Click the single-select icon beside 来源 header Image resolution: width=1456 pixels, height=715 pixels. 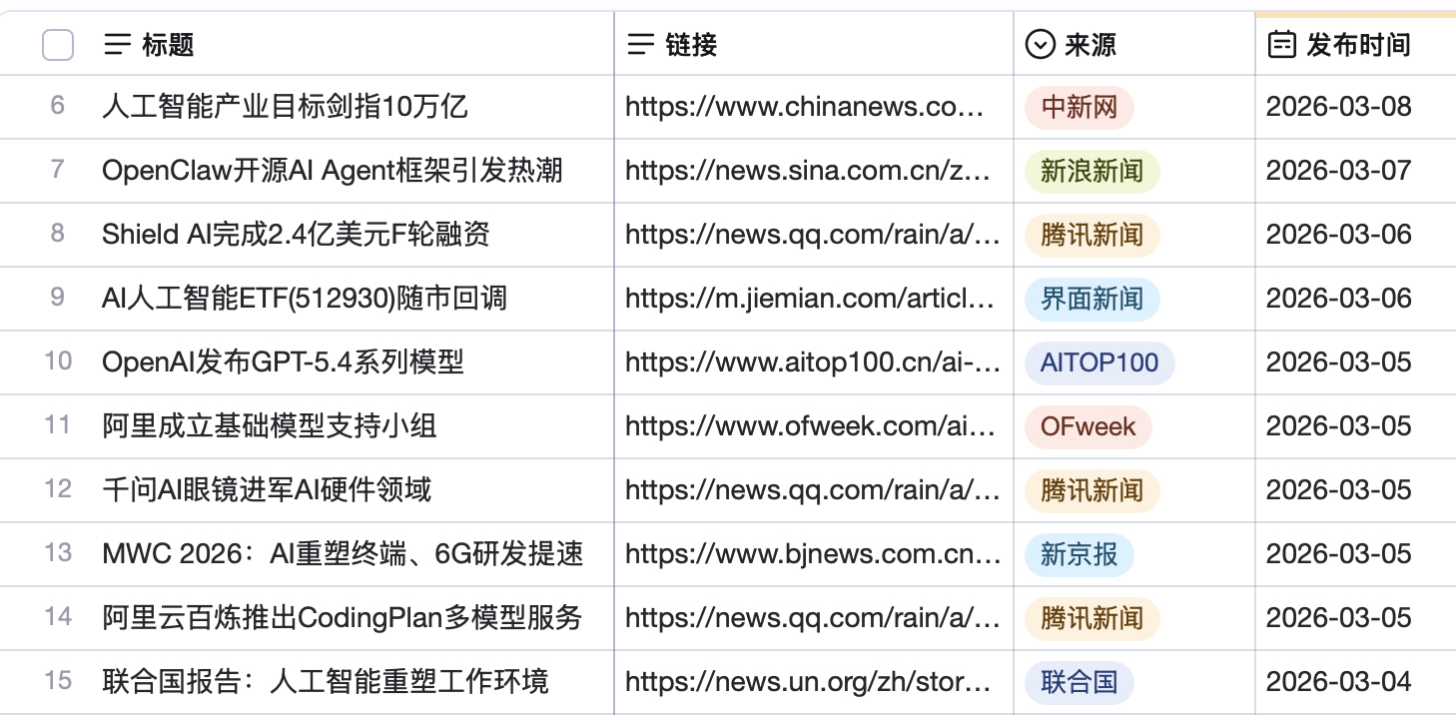(x=1041, y=45)
